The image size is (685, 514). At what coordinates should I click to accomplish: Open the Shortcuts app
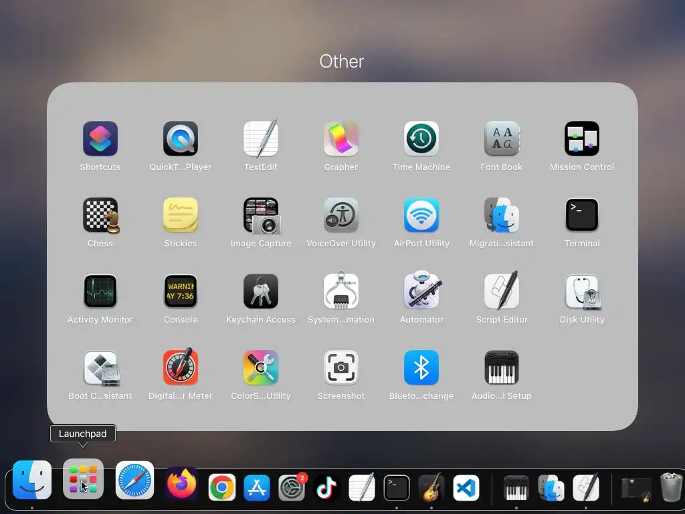click(x=100, y=139)
